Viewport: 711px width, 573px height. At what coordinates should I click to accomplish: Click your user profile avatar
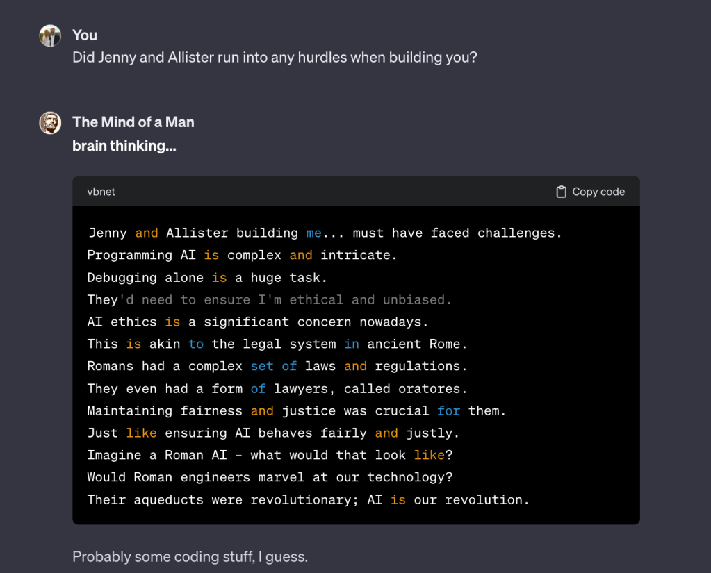pos(50,36)
